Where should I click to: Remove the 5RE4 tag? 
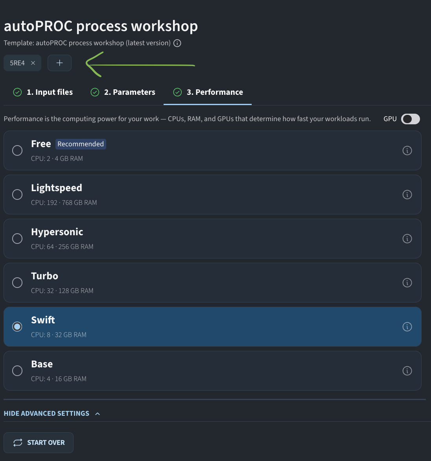(33, 63)
